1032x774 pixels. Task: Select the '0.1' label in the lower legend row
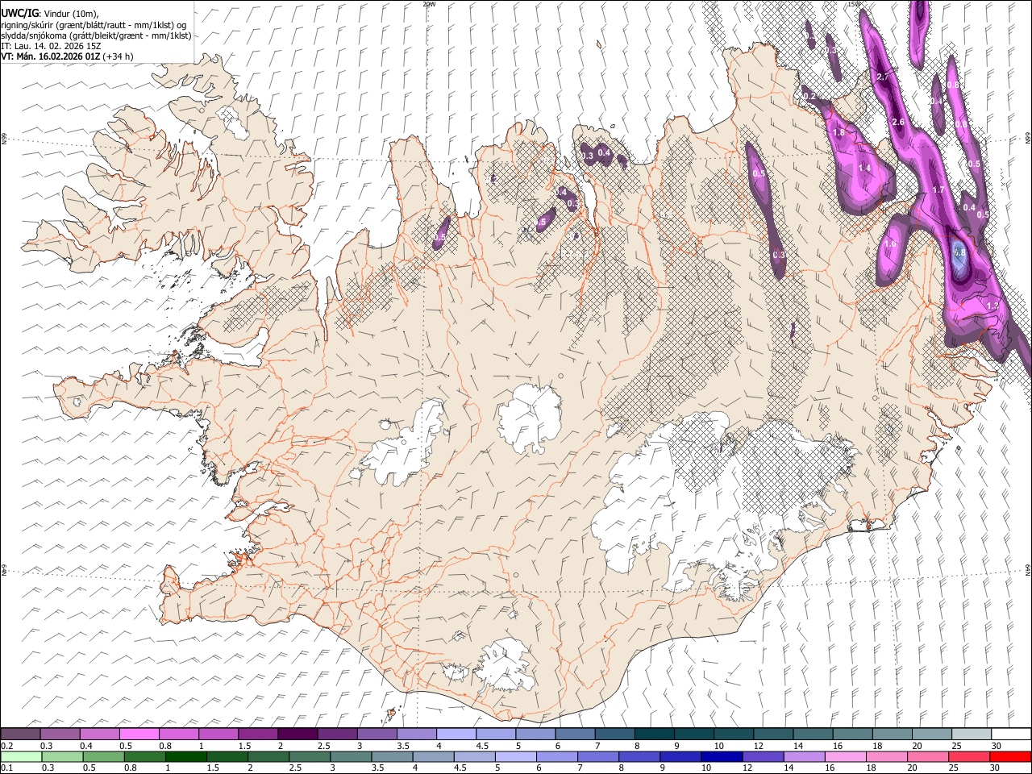7,768
